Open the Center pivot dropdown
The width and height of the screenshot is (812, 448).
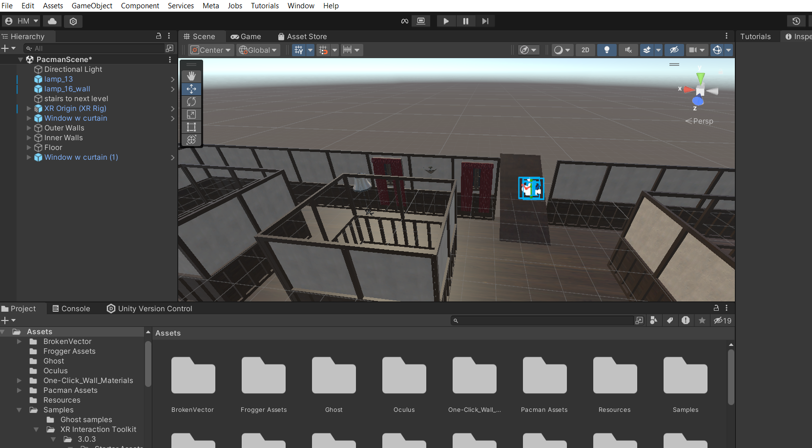click(x=211, y=50)
